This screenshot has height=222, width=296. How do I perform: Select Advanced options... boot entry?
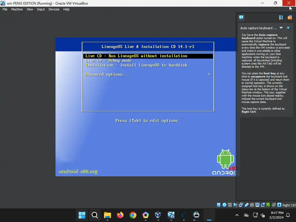coord(107,75)
